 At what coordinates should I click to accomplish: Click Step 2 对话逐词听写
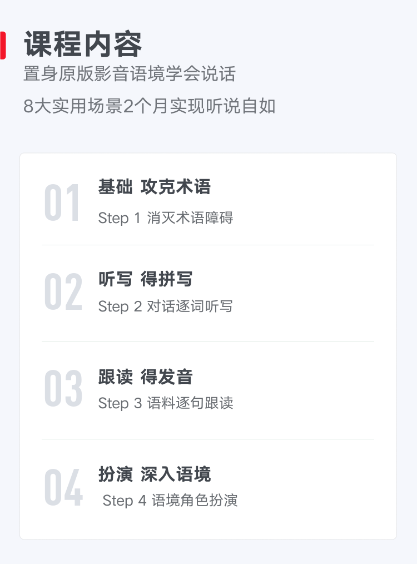(165, 306)
